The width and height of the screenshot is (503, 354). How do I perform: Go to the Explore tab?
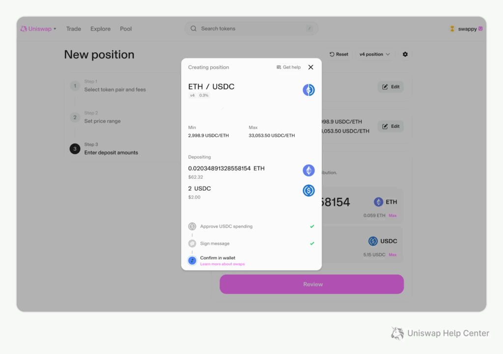click(100, 29)
